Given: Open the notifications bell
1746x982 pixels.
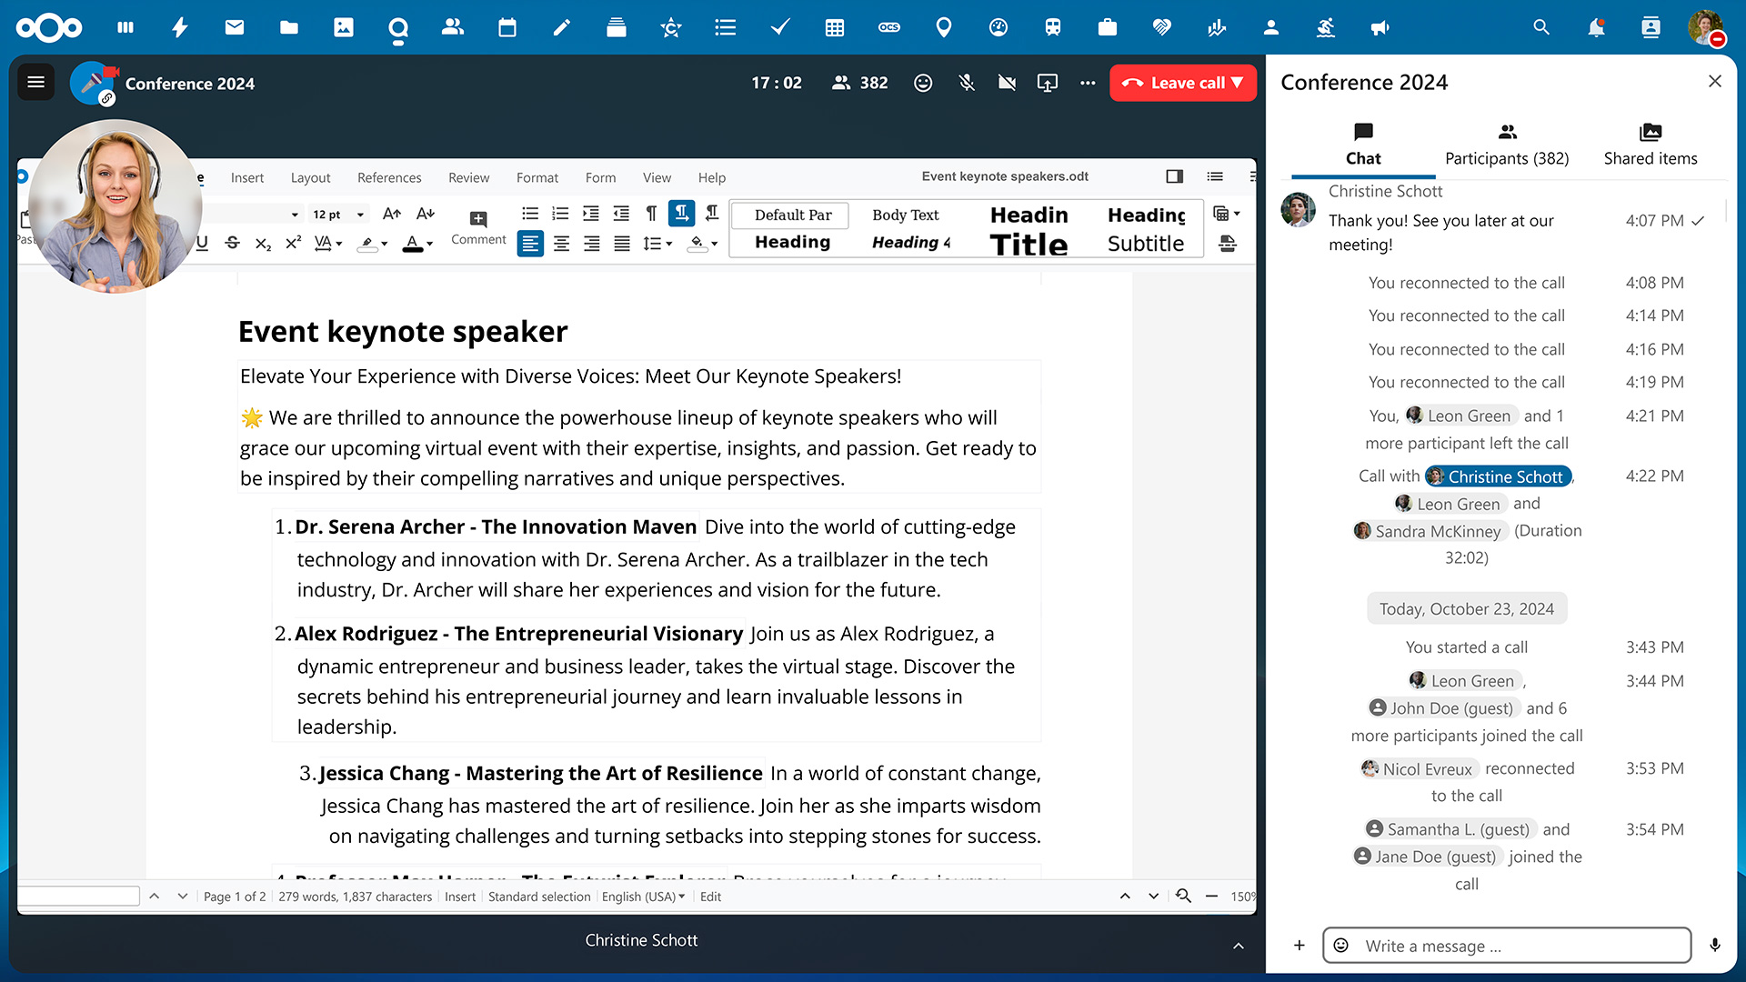Looking at the screenshot, I should click(1596, 27).
